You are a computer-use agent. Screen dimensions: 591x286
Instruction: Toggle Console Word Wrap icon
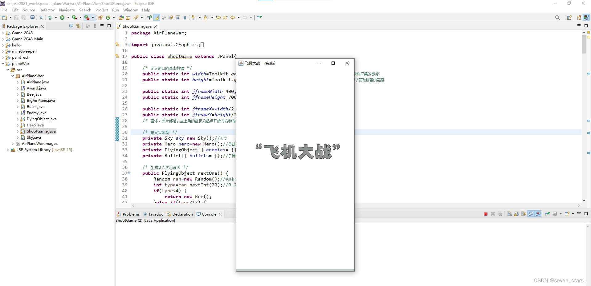tap(524, 214)
